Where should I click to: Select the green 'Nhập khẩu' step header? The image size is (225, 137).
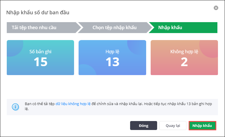[170, 28]
